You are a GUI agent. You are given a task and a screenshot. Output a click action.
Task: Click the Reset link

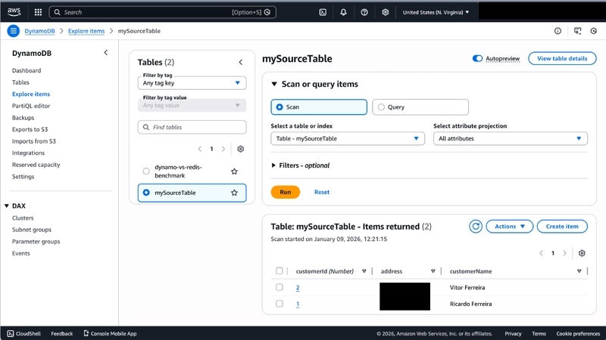coord(321,192)
